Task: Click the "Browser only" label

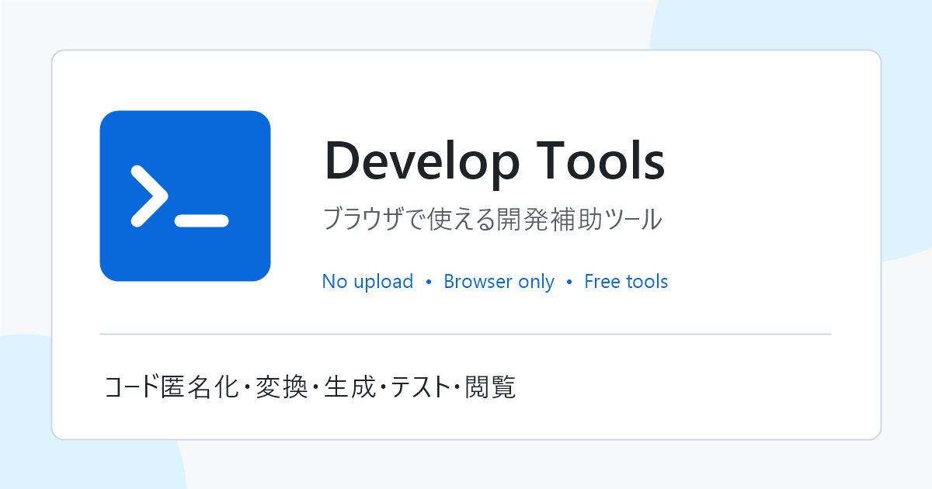Action: [x=499, y=281]
